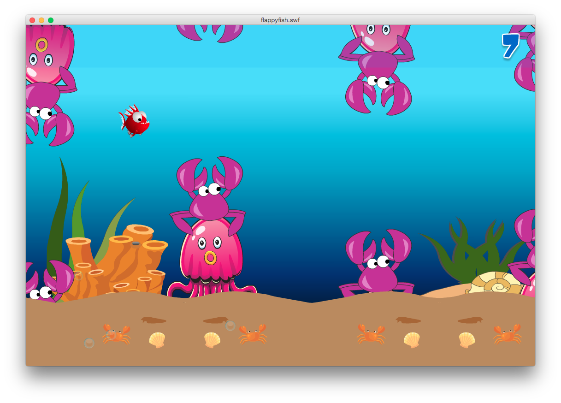This screenshot has height=403, width=561.
Task: Click the yellow ring mouth on the upright jellyfish
Action: pyautogui.click(x=210, y=257)
